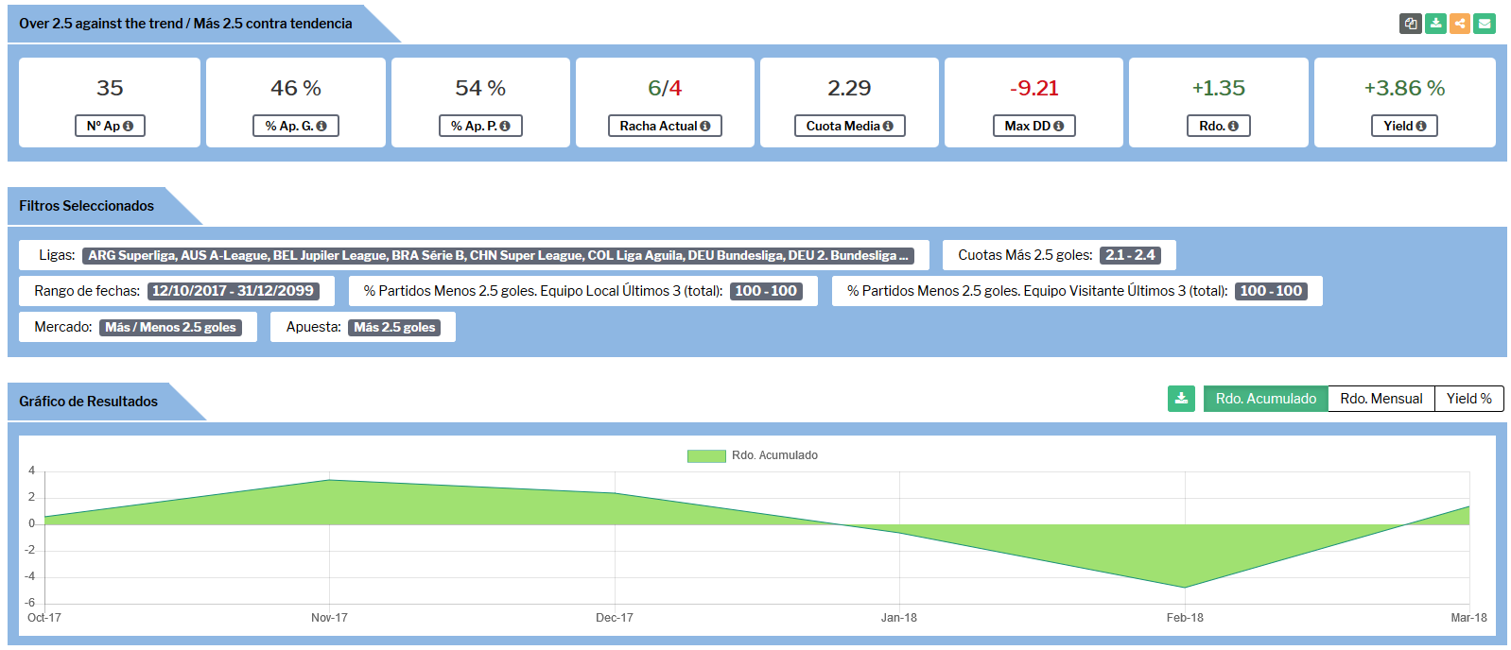Click the green download icon at top right
Screen dimensions: 1511x650
[x=1435, y=24]
